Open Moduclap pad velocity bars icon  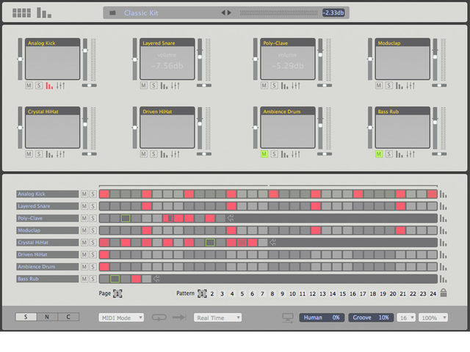pos(399,86)
